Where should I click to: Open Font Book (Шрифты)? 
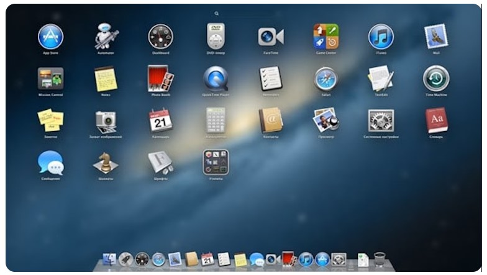(x=160, y=163)
